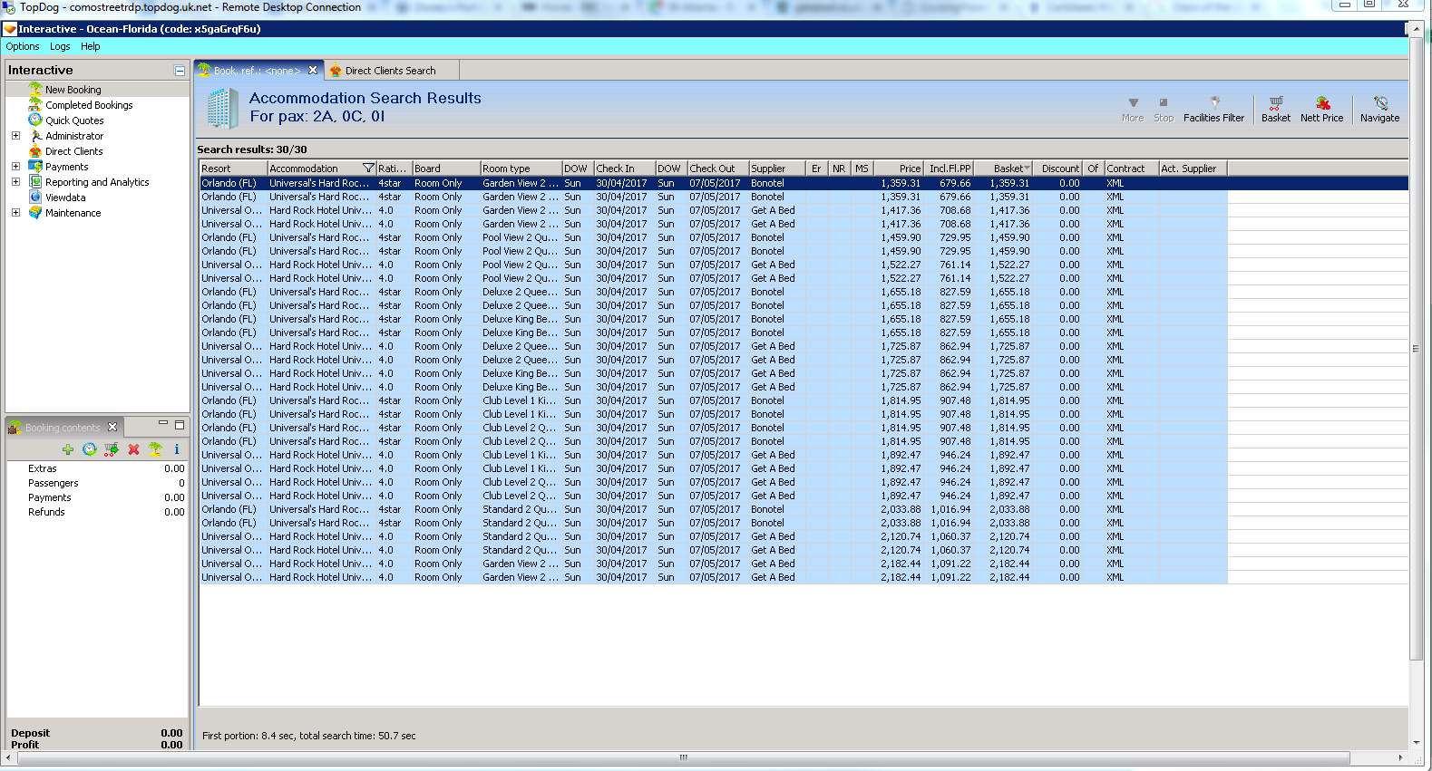Open the Help menu

click(x=91, y=46)
